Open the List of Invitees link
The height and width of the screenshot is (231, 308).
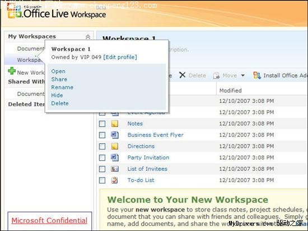click(x=147, y=169)
